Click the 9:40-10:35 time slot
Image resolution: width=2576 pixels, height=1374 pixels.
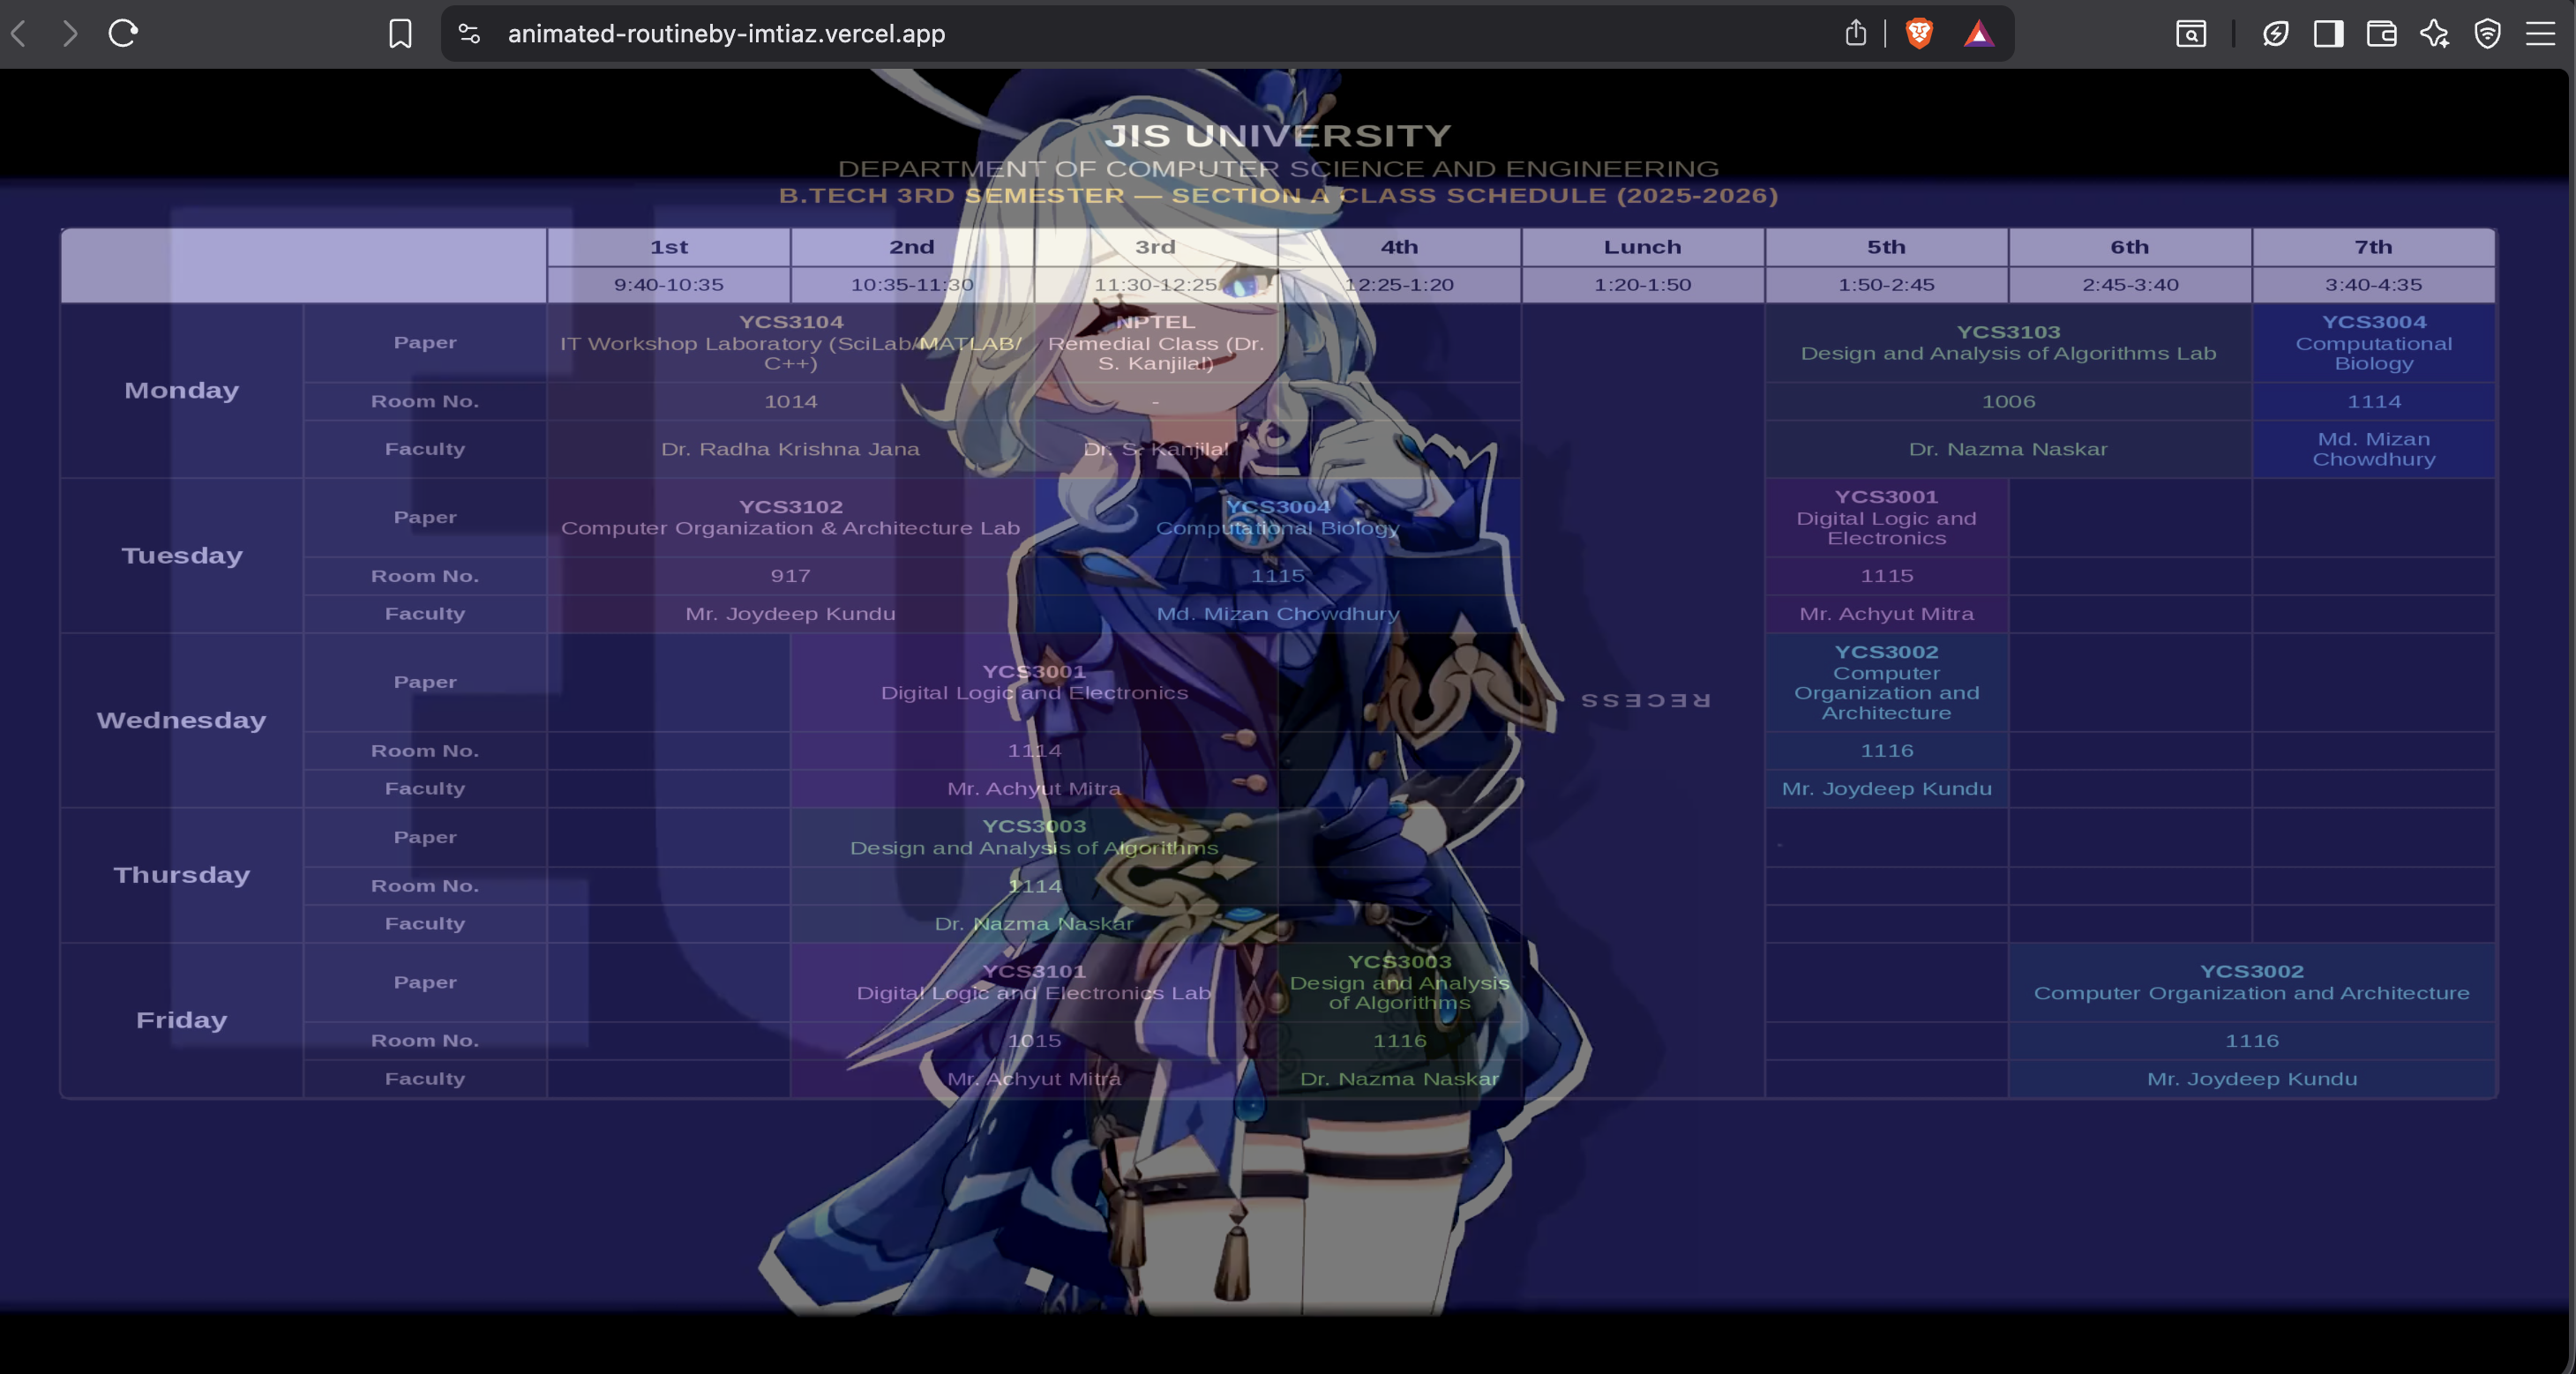pos(669,285)
